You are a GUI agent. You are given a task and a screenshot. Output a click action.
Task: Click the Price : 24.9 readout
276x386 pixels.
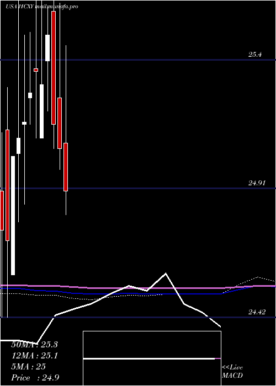click(x=35, y=378)
